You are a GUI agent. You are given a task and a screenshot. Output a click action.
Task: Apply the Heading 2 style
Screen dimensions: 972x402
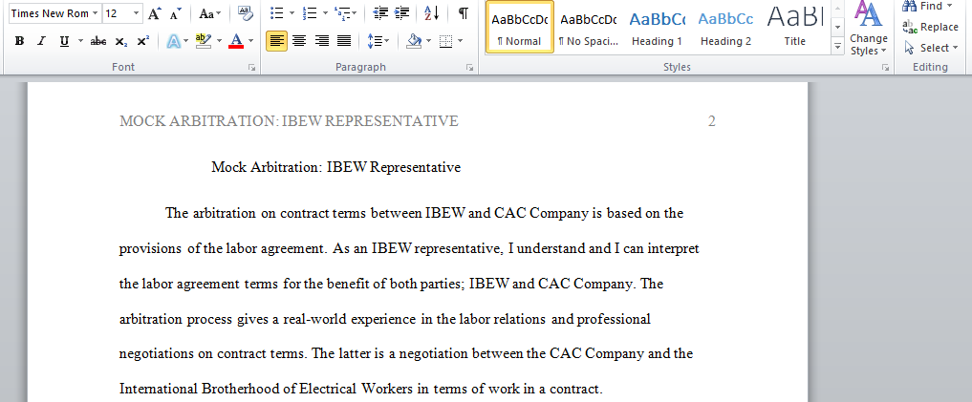tap(726, 28)
